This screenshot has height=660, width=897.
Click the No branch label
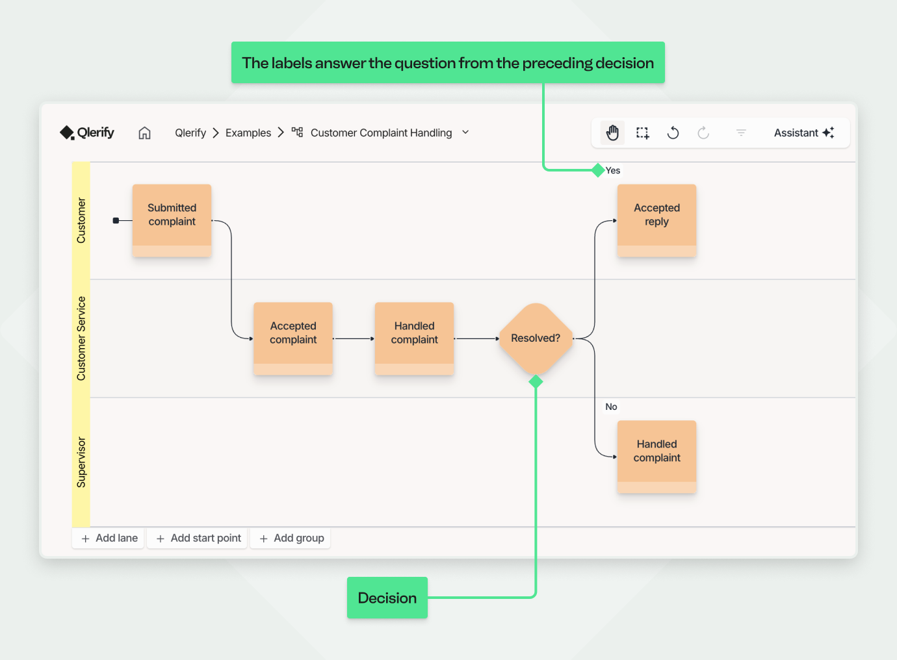[611, 407]
